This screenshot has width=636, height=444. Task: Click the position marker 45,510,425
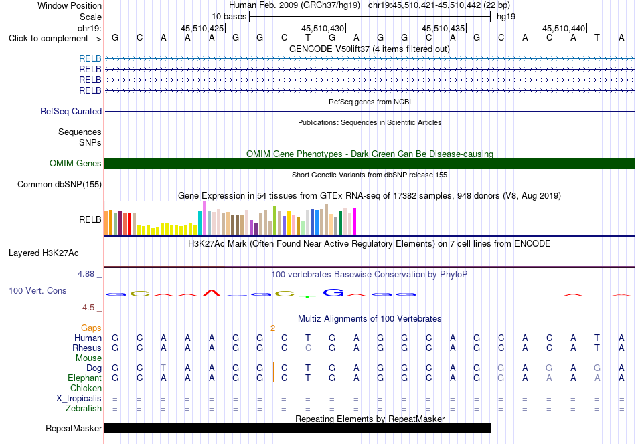(x=202, y=28)
